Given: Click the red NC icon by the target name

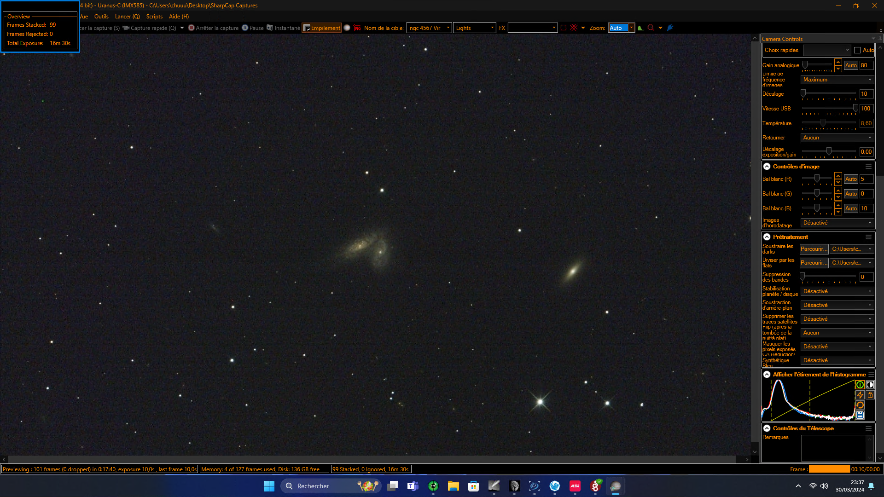Looking at the screenshot, I should coord(358,28).
